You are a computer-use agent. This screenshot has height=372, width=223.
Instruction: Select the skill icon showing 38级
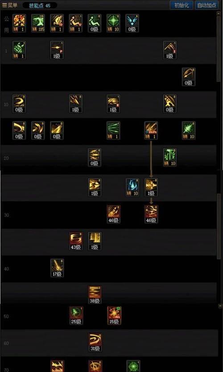point(95,295)
